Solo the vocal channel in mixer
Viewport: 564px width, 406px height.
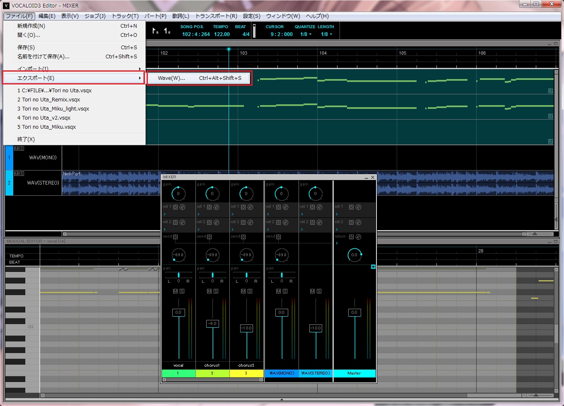182,291
